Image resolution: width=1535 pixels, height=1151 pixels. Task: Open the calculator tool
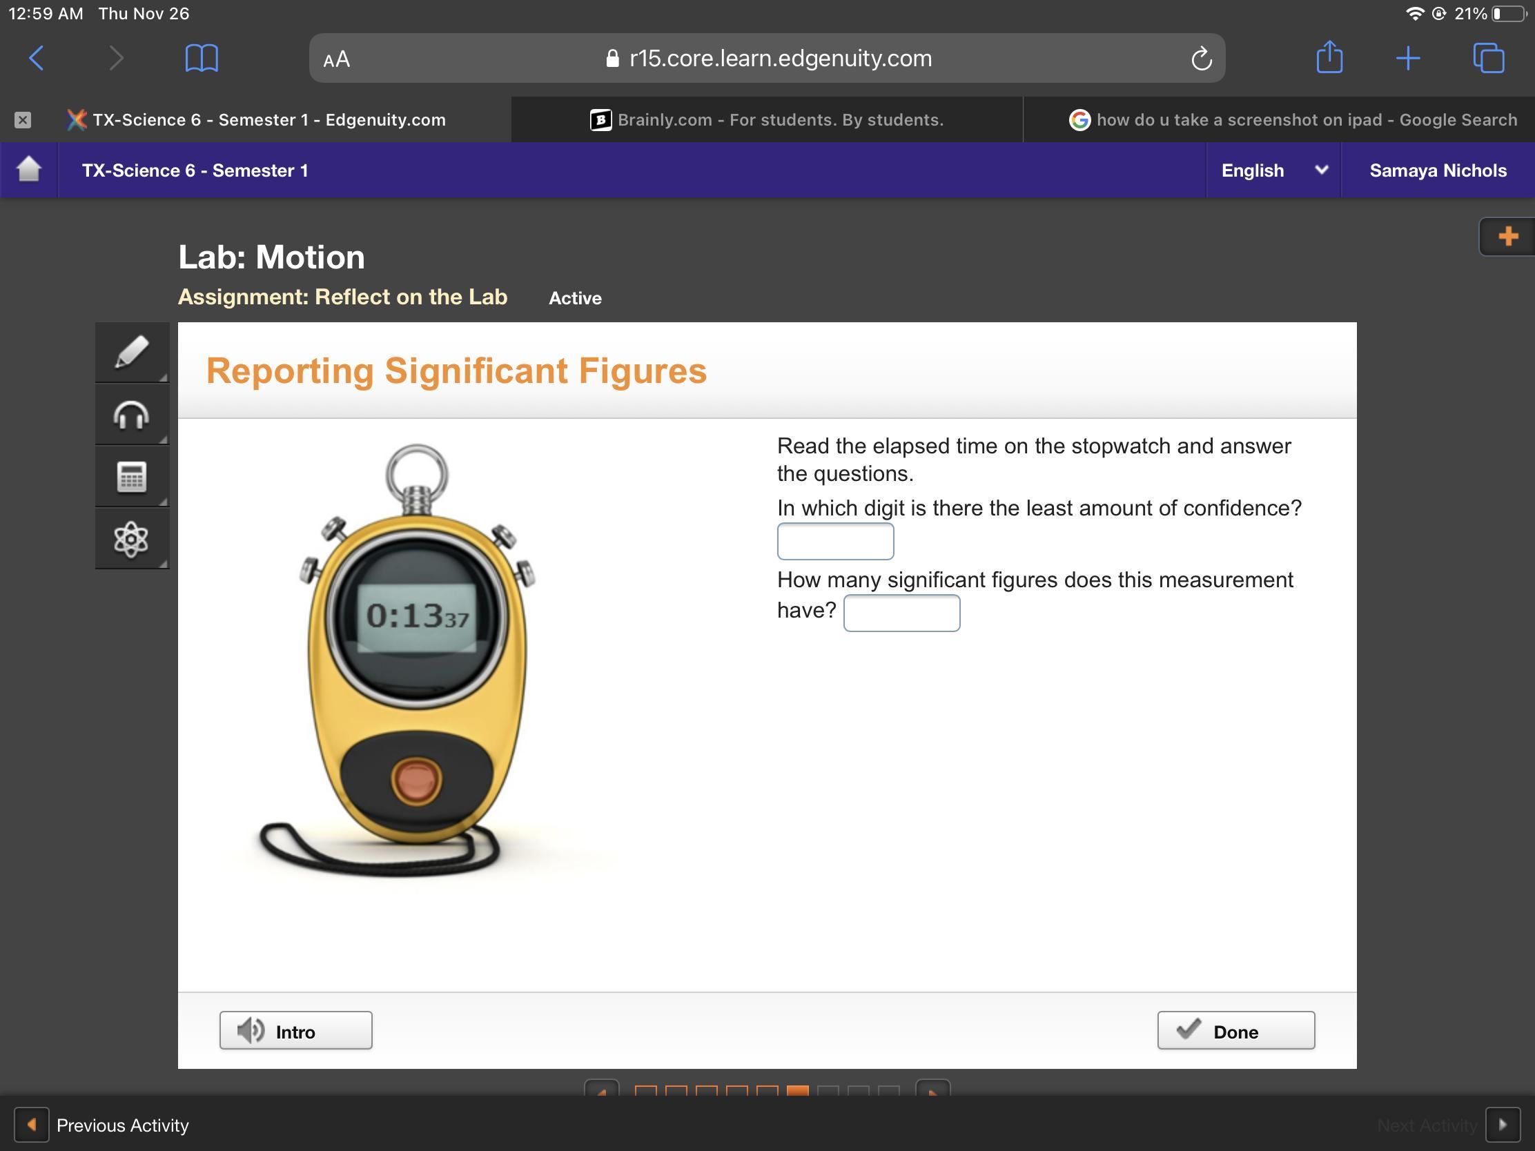pos(131,477)
